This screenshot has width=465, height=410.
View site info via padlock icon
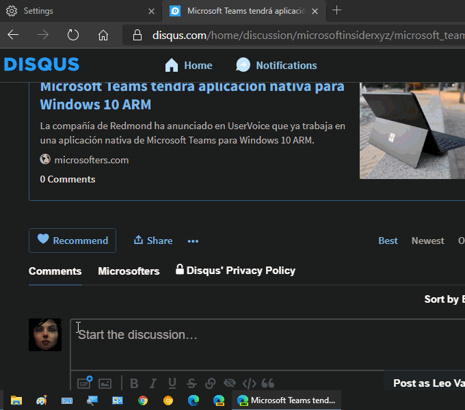tap(137, 35)
